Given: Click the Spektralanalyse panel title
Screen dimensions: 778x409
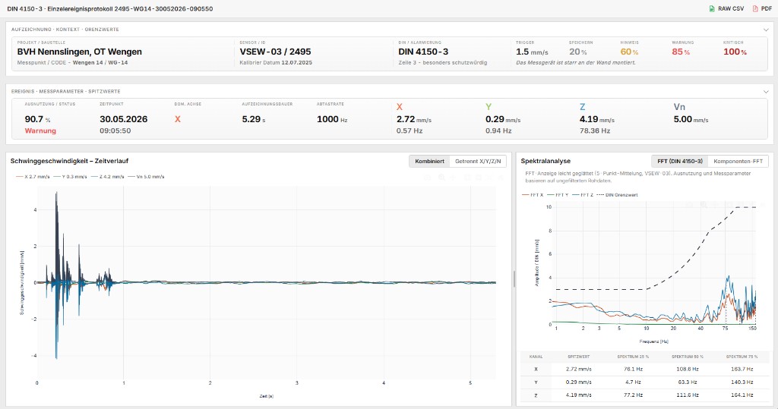Looking at the screenshot, I should [546, 161].
